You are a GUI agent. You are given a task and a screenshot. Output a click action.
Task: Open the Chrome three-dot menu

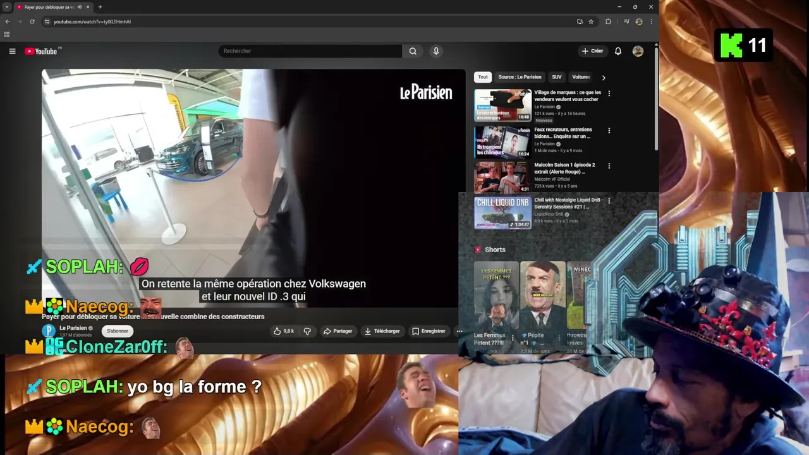tap(651, 21)
